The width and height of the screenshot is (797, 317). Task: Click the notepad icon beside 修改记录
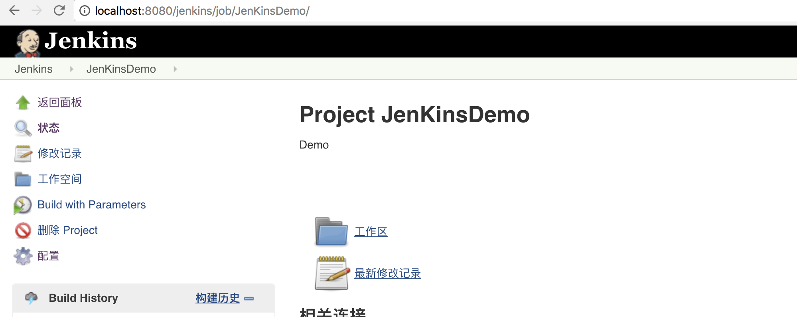(23, 154)
